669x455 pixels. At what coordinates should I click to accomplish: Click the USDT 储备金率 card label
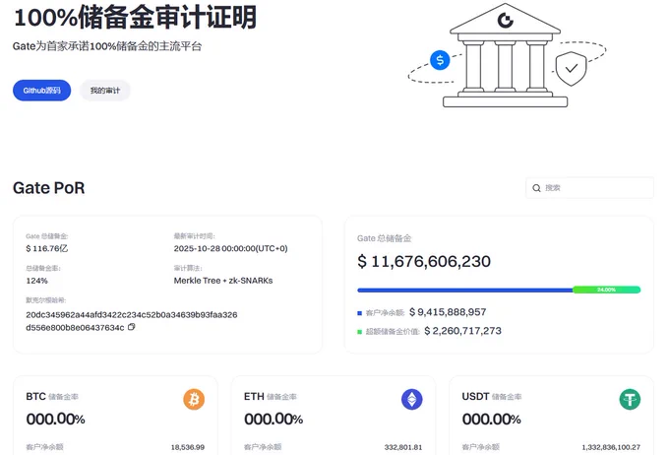click(492, 397)
